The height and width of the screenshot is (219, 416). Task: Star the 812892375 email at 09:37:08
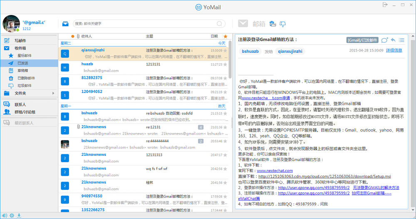(225, 78)
